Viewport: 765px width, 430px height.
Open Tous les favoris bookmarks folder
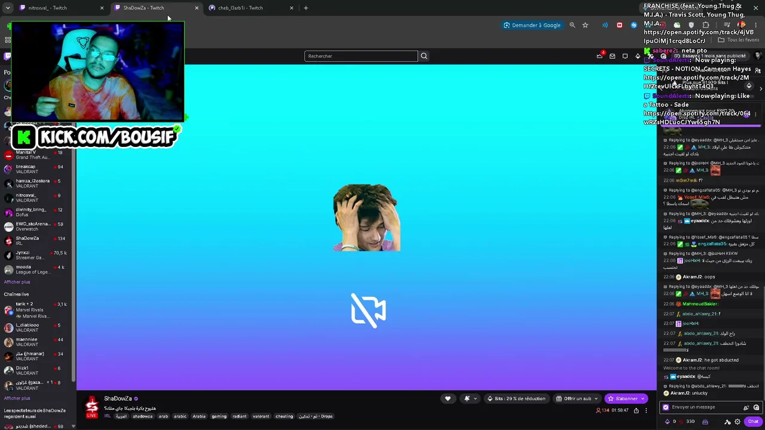(739, 40)
